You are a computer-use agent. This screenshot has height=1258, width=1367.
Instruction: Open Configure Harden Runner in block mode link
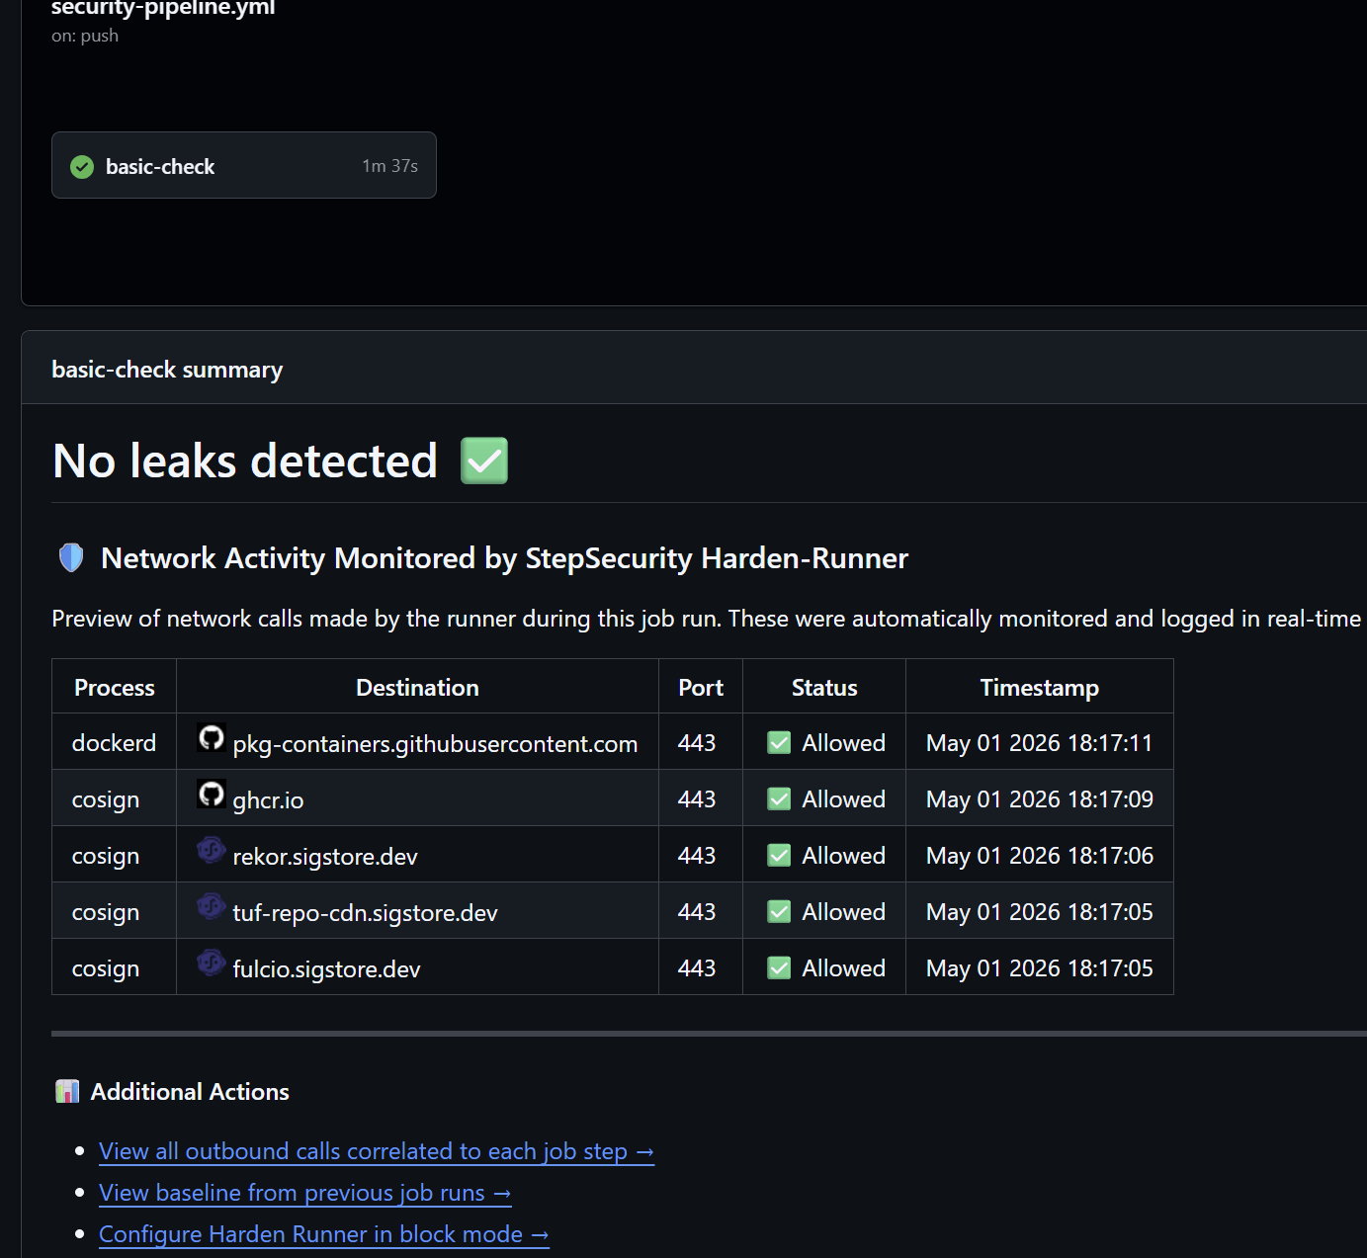pos(323,1234)
